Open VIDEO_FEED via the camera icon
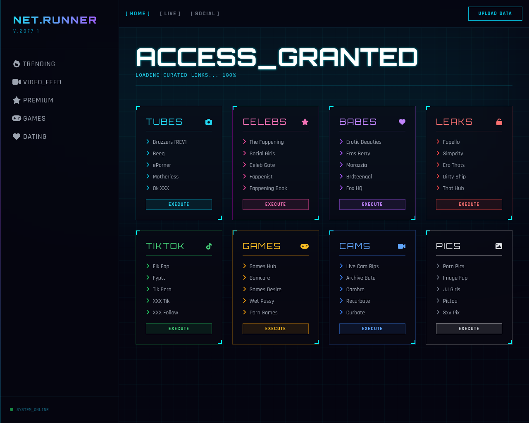 pos(17,82)
